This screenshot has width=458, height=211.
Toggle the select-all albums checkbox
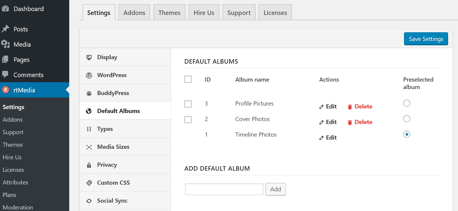(x=188, y=79)
